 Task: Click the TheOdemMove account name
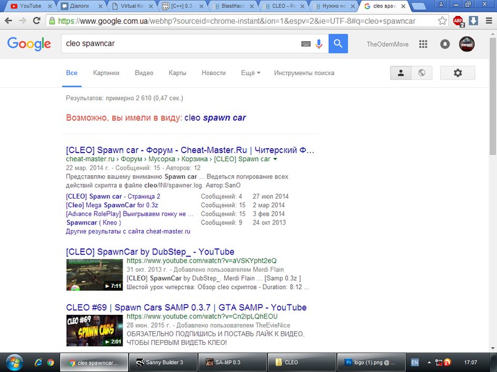[387, 44]
